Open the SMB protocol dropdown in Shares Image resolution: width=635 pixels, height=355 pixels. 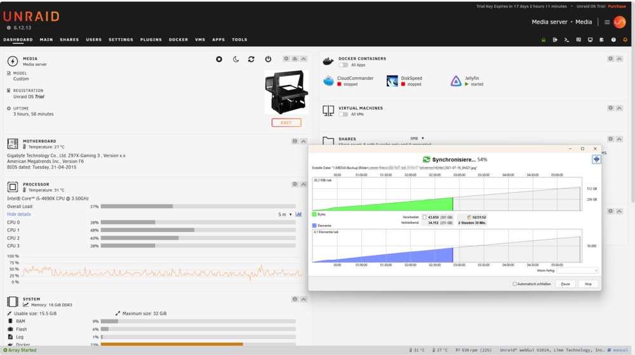(x=417, y=138)
